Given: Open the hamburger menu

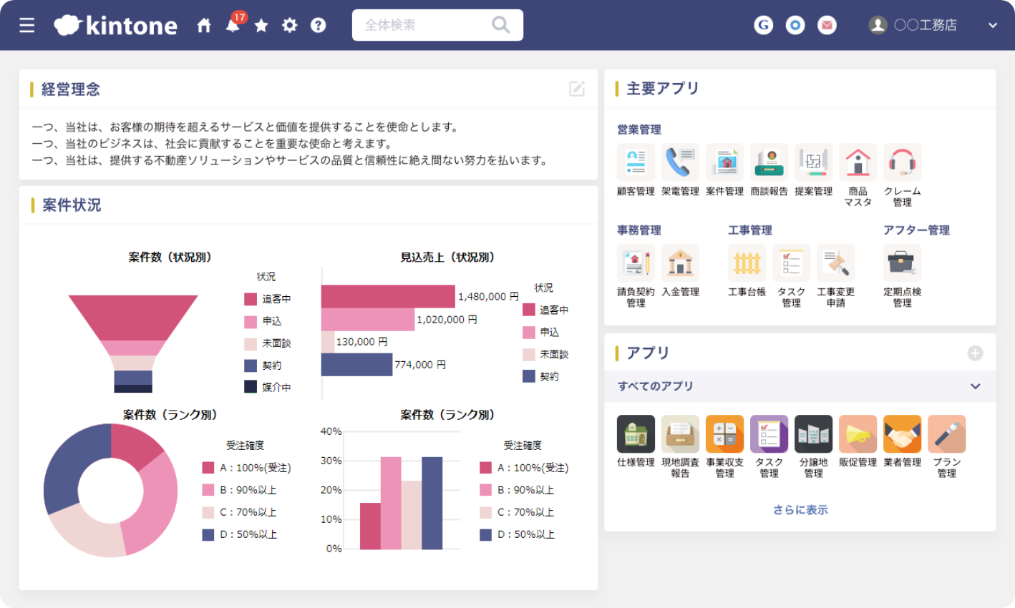Looking at the screenshot, I should pos(27,26).
